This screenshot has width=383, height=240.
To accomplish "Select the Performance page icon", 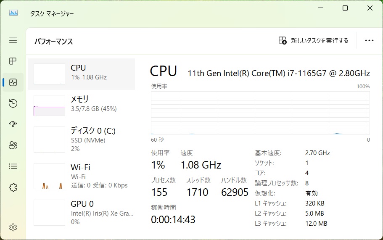I will tap(13, 82).
